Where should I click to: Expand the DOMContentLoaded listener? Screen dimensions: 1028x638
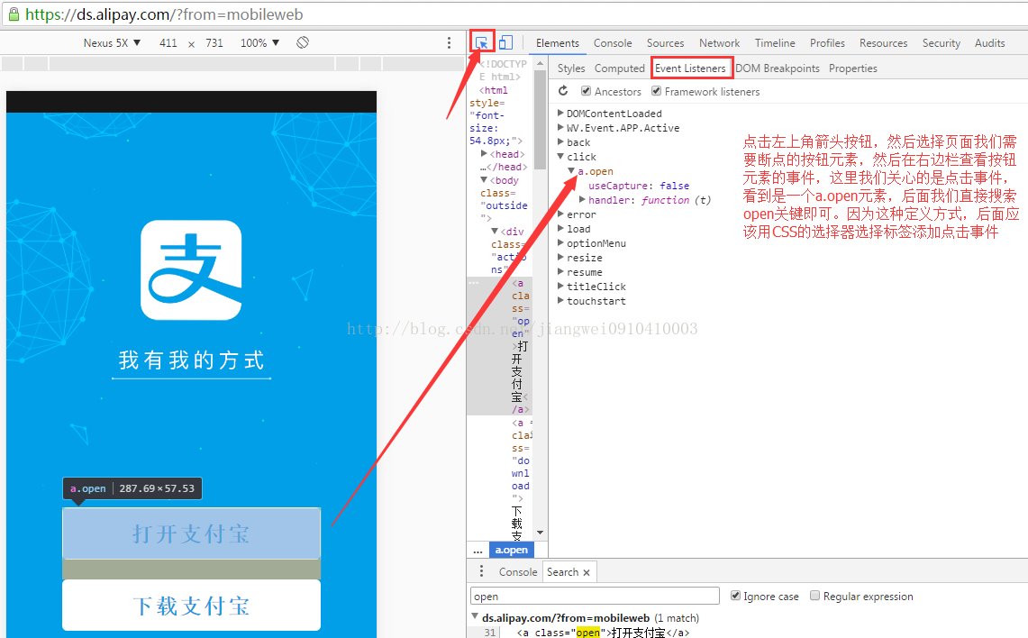click(560, 113)
